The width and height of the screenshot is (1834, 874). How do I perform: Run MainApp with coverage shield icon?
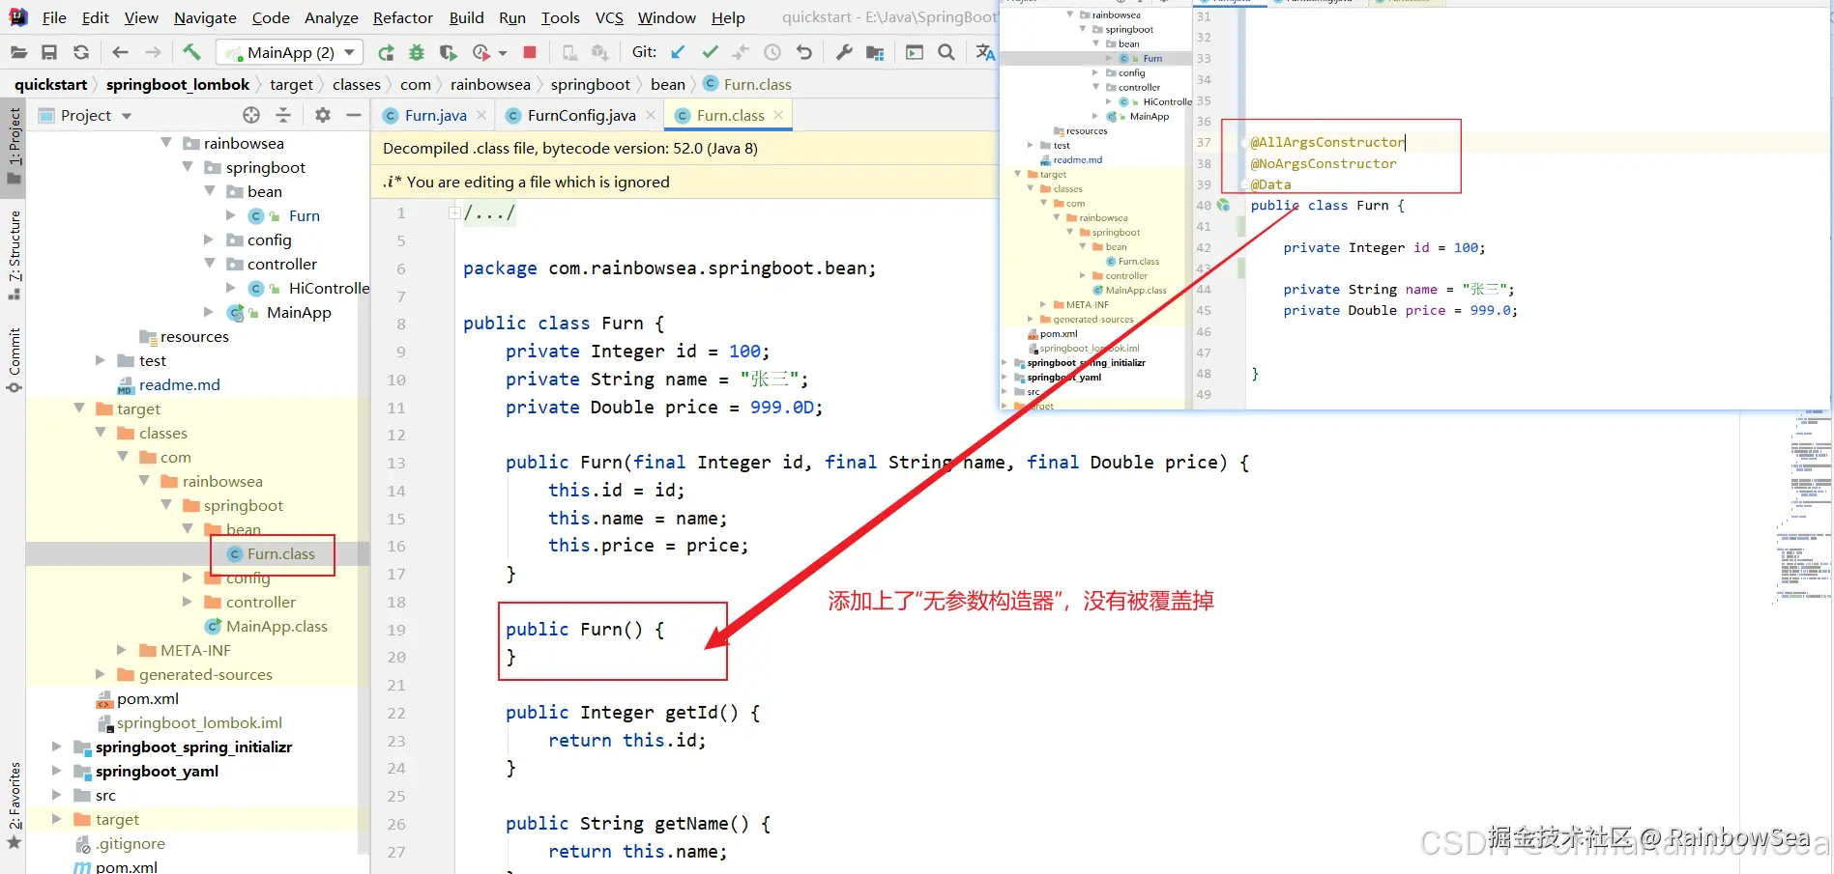[x=448, y=52]
